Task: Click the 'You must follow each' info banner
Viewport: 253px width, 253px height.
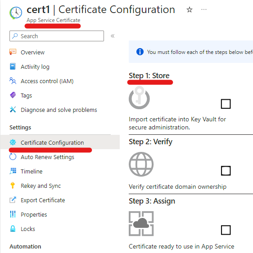Action: tap(191, 52)
